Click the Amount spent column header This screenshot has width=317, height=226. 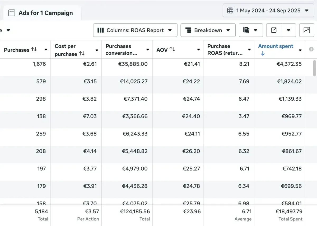276,46
